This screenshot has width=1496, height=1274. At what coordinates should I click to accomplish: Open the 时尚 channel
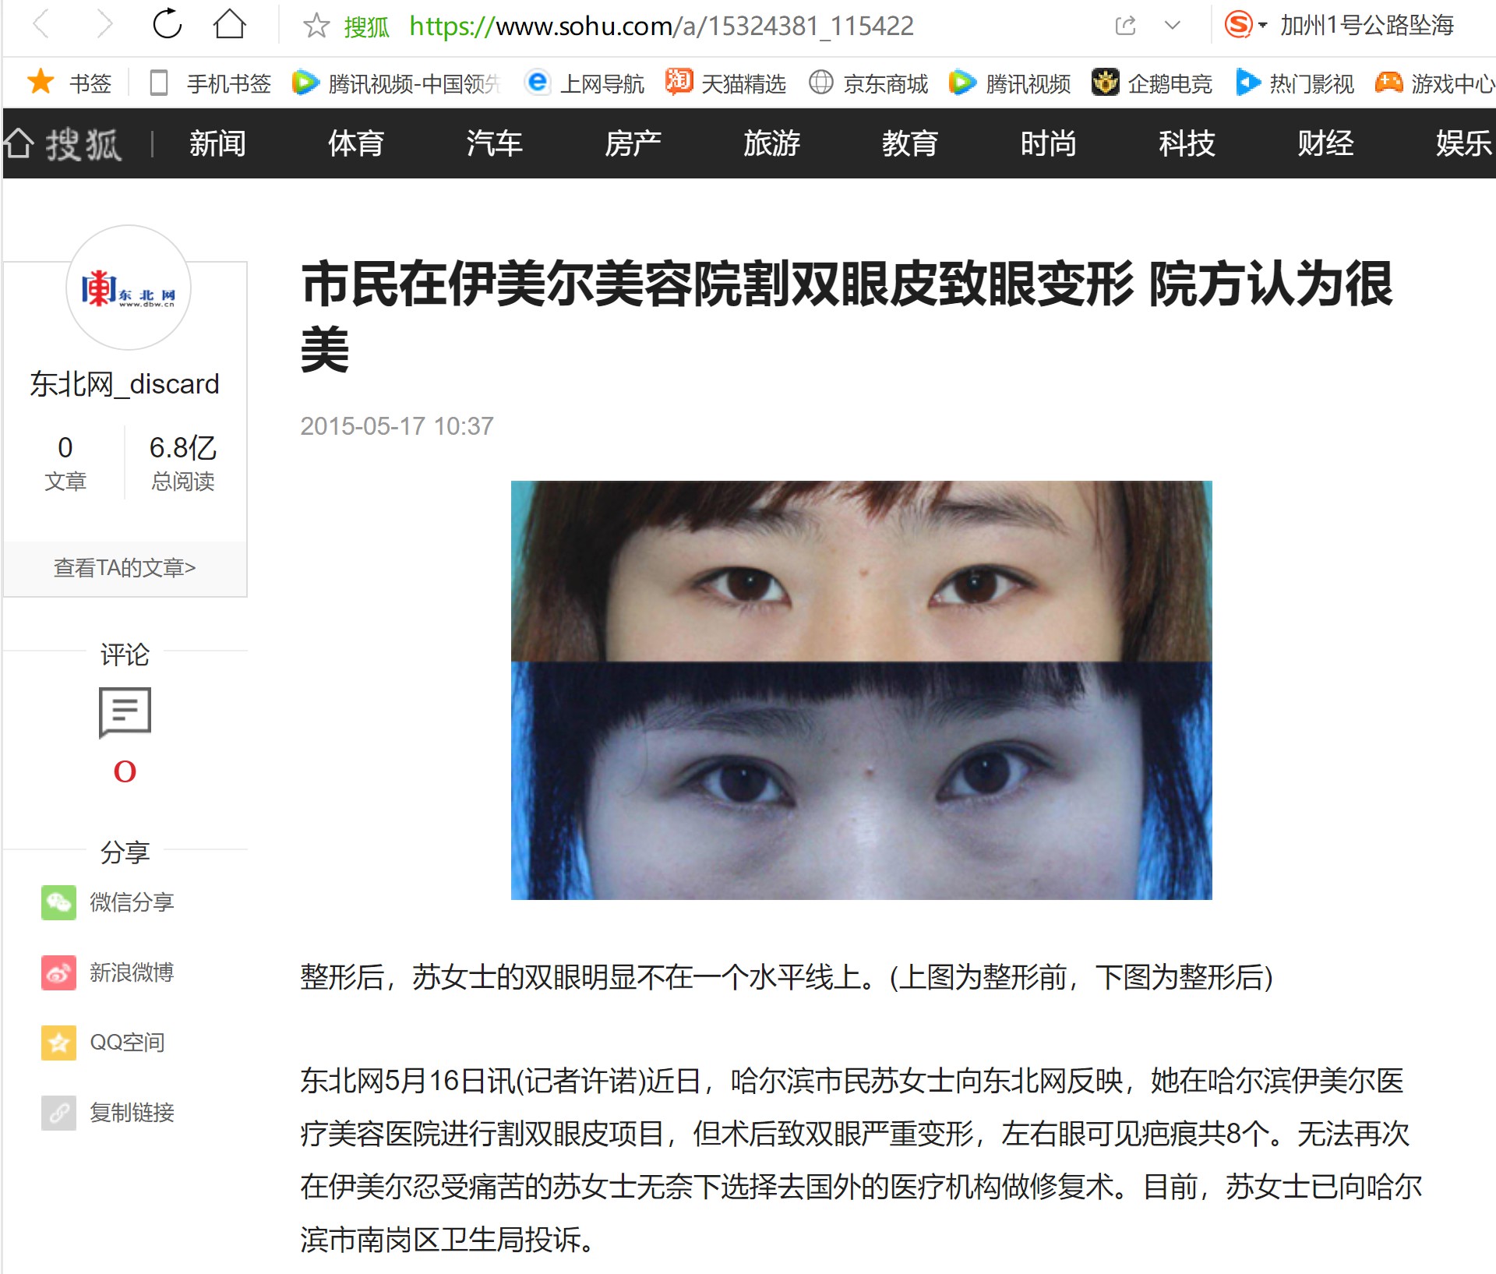coord(1049,143)
